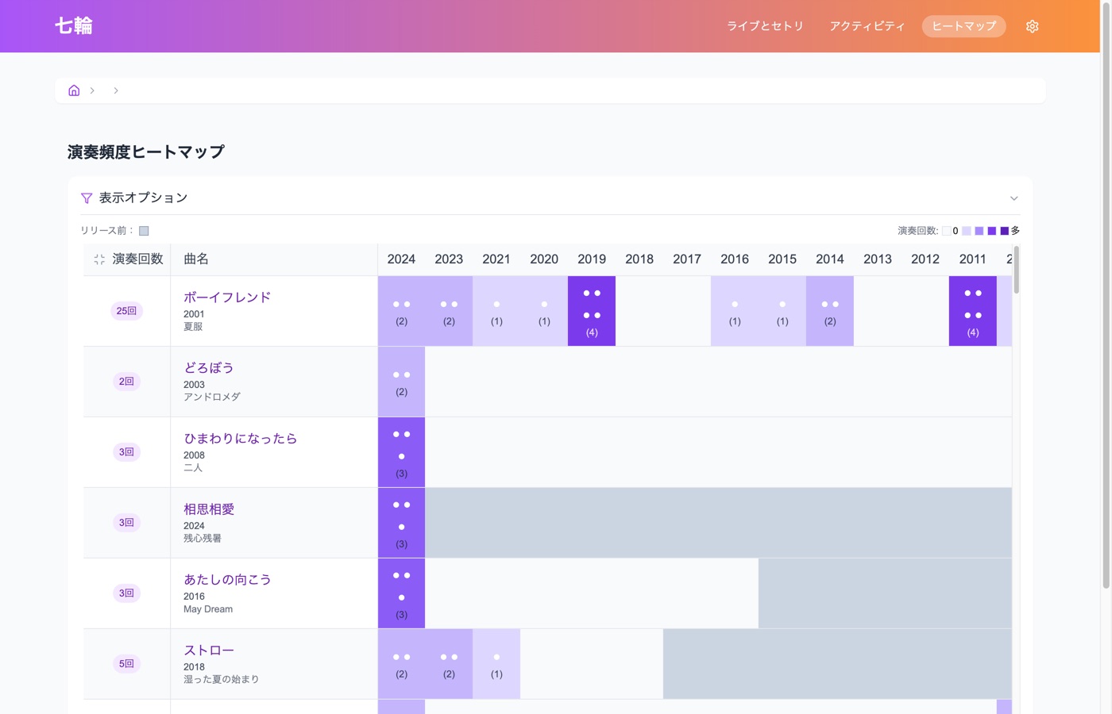Open the song link ボーイフレンド
Image resolution: width=1112 pixels, height=714 pixels.
coord(227,297)
